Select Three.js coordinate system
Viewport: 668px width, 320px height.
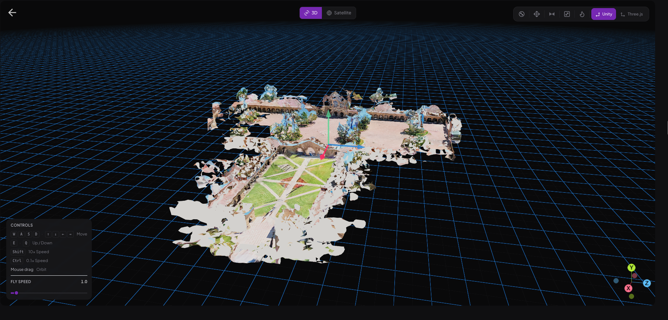point(632,14)
